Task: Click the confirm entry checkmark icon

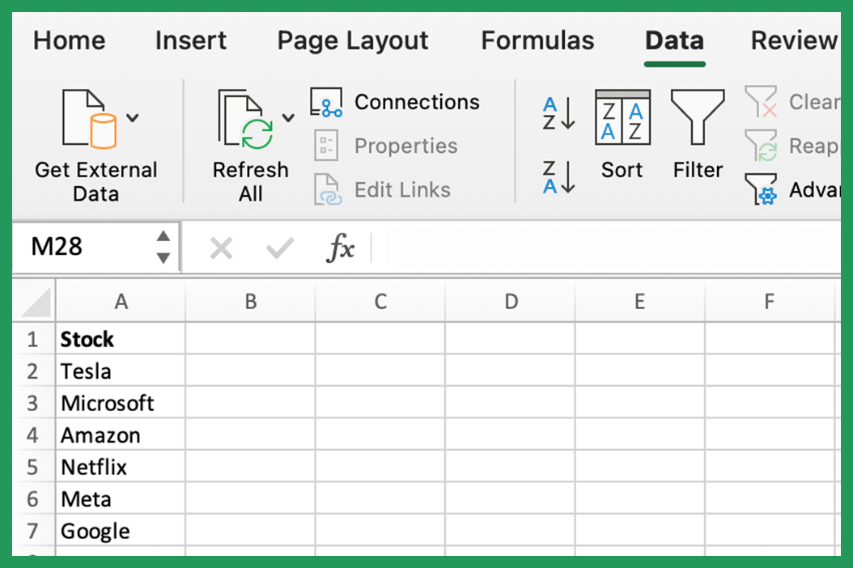Action: [280, 248]
